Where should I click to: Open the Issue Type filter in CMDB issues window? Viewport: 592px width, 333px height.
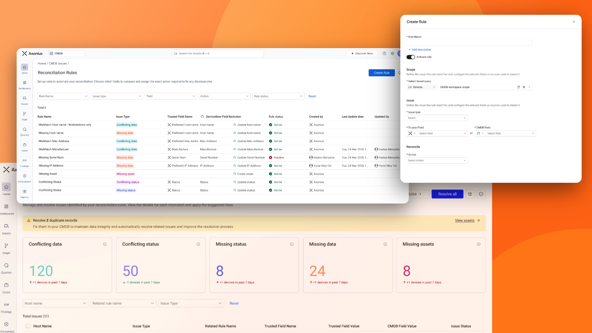(x=191, y=303)
